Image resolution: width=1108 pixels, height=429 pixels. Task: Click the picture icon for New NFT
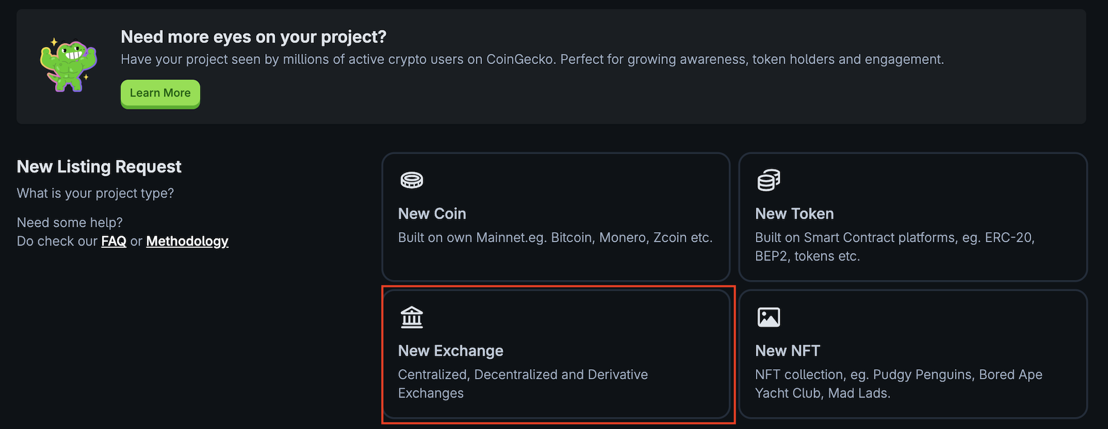pos(769,317)
